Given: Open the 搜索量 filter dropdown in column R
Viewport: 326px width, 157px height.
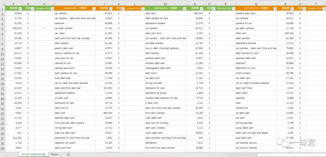Looking at the screenshot, I should (292, 8).
